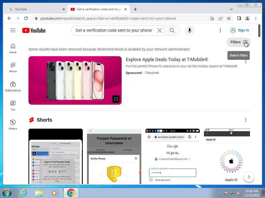Viewport: 265px width, 198px height.
Task: Open Shorts in the sidebar
Action: [x=13, y=68]
